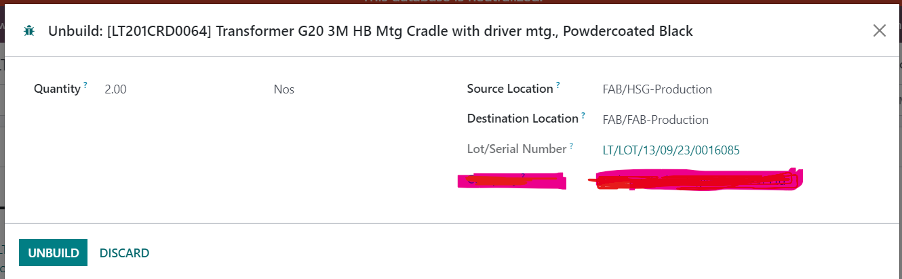
Task: Close the Unbuild dialog with X
Action: (x=880, y=30)
